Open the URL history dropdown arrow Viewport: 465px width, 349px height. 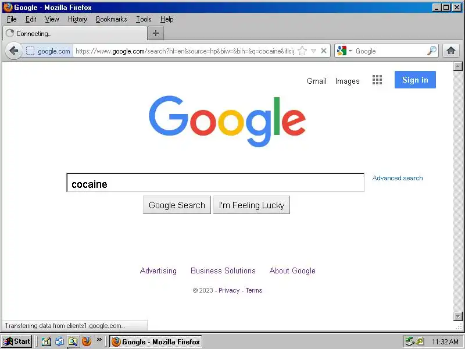(x=313, y=51)
